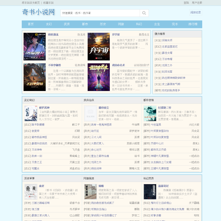221x221 pixels.
Task: Click the 秦吏 title link
Action: point(42,186)
